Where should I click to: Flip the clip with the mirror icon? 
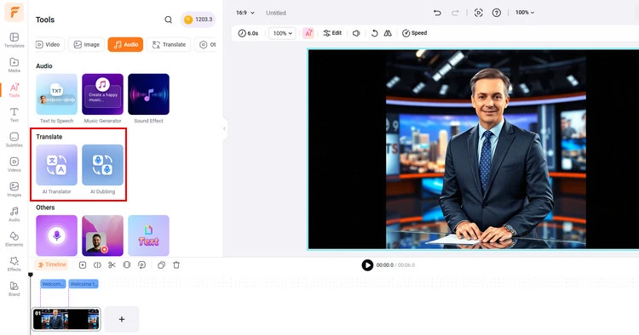pyautogui.click(x=388, y=33)
